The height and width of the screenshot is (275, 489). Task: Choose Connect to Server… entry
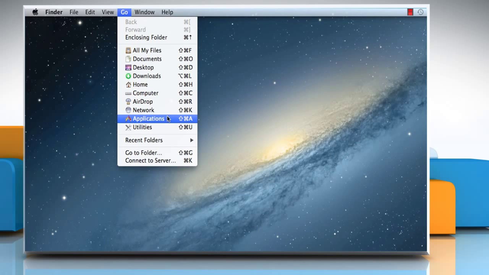(157, 160)
